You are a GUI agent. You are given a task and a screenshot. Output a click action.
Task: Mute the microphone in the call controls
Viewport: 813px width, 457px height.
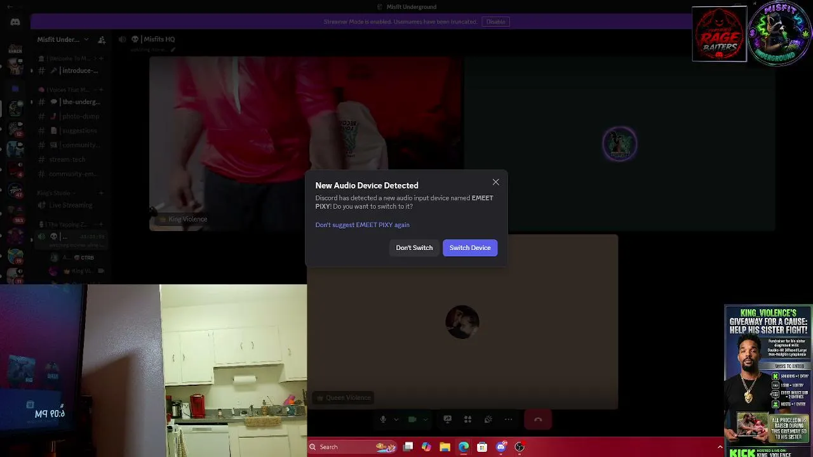click(x=383, y=420)
